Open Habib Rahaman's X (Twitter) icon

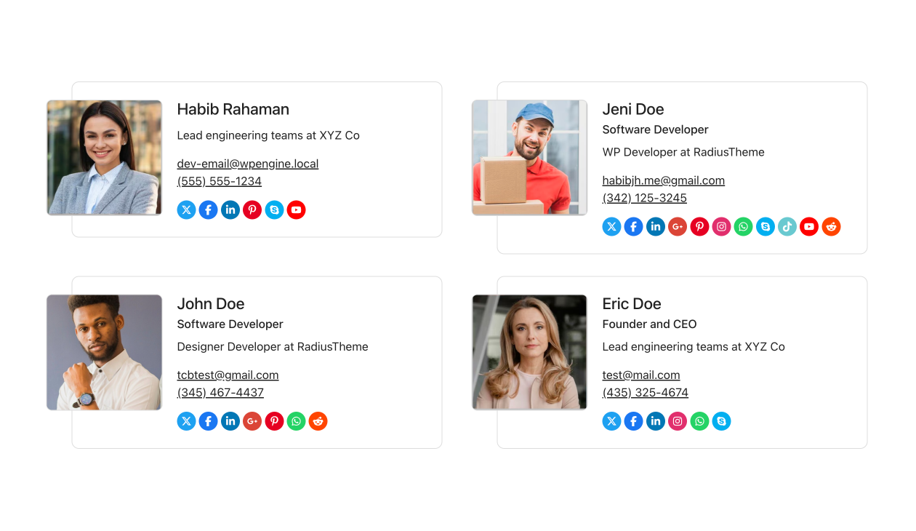187,210
